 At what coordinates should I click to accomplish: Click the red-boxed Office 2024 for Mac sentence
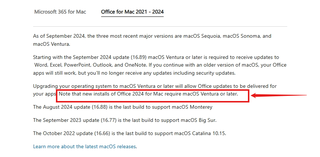148,94
